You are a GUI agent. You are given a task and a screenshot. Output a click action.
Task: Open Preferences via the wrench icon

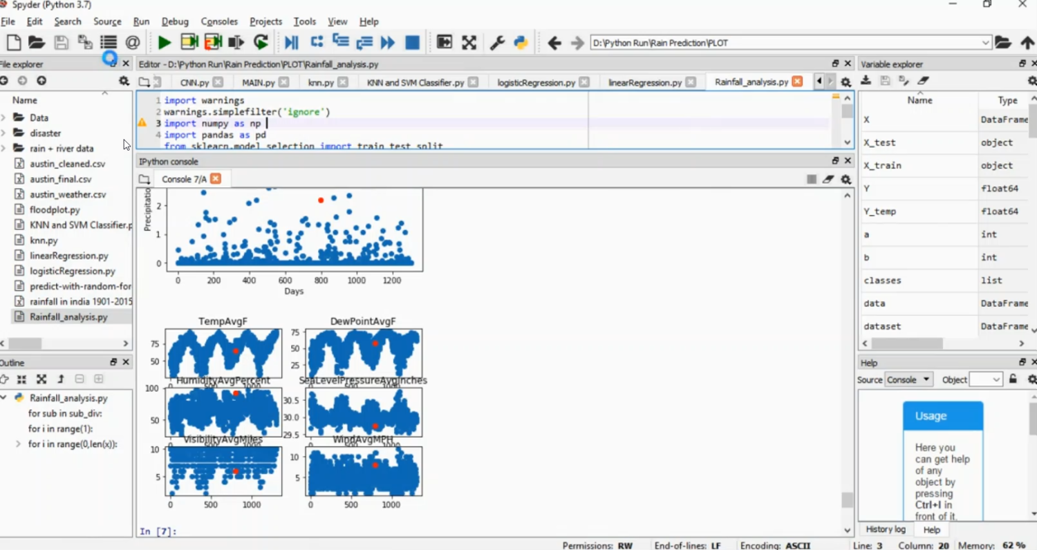point(497,43)
